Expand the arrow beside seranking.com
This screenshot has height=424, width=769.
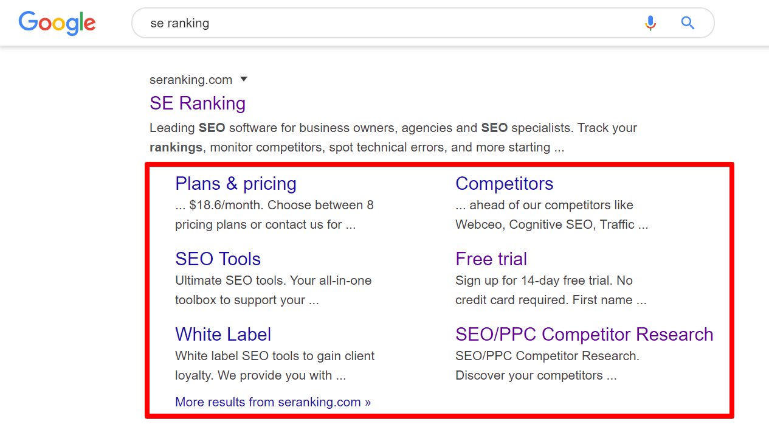[x=244, y=79]
